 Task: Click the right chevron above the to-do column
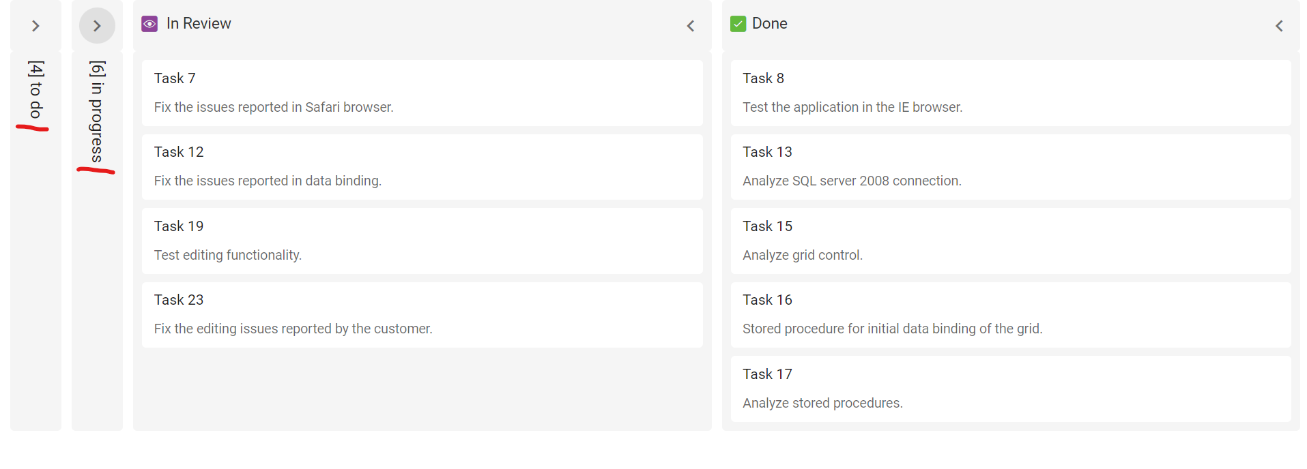pos(35,25)
